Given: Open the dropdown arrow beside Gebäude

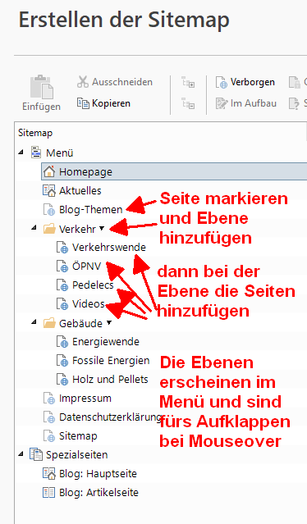Looking at the screenshot, I should pos(109,323).
